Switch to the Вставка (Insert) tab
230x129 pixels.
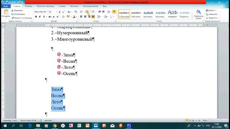click(x=29, y=6)
